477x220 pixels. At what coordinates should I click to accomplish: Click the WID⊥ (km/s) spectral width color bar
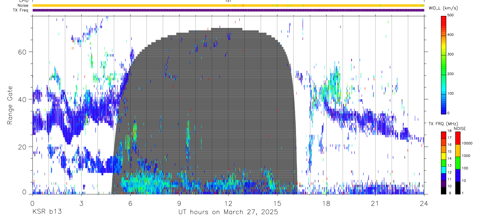[444, 64]
